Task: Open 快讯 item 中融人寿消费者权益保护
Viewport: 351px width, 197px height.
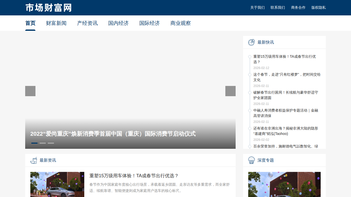Action: pos(286,113)
